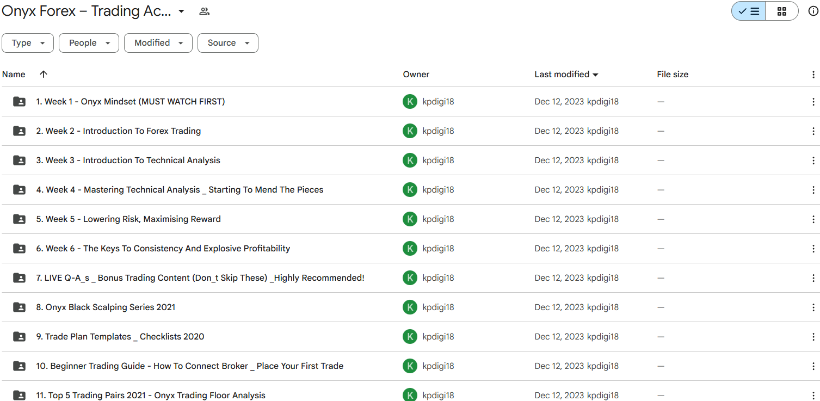Click shared folder icon for Week 5 row
Screen dimensions: 820x401
19,219
